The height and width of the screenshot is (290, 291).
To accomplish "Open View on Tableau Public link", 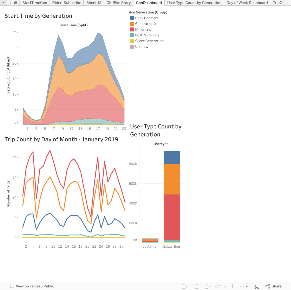I will (32, 286).
